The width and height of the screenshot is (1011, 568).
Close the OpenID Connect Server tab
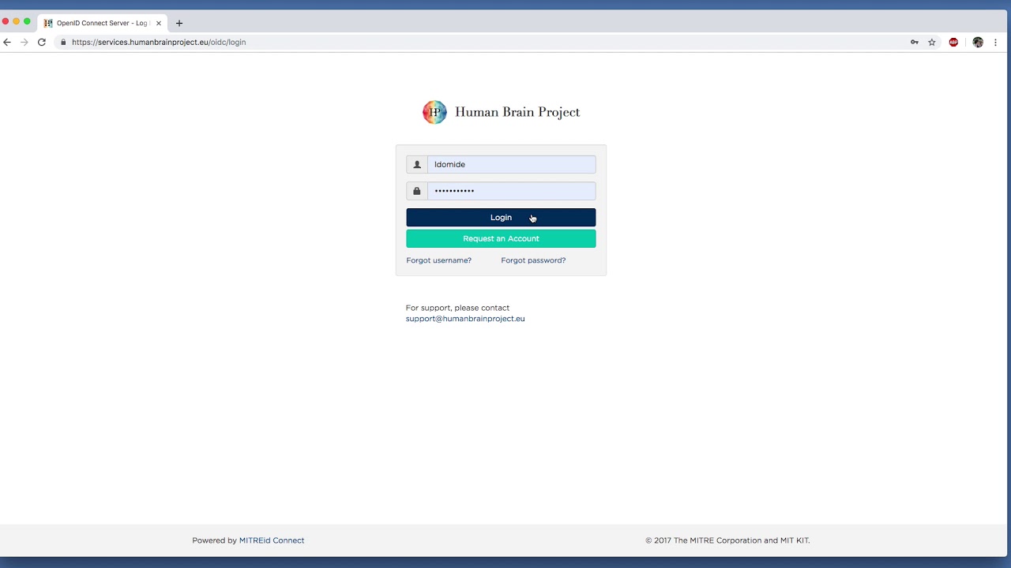click(x=158, y=23)
